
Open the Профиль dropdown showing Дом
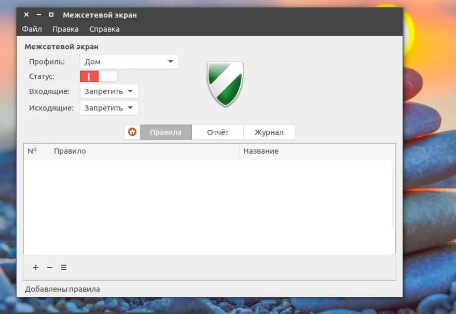click(x=129, y=62)
